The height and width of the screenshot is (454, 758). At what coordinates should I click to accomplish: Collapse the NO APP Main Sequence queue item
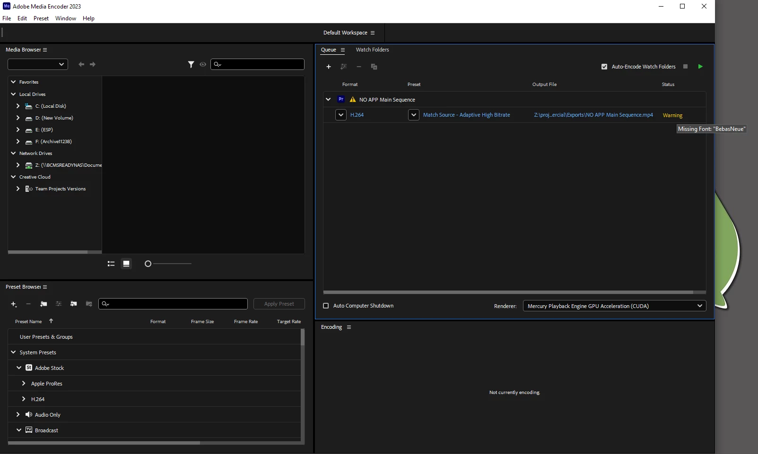328,100
